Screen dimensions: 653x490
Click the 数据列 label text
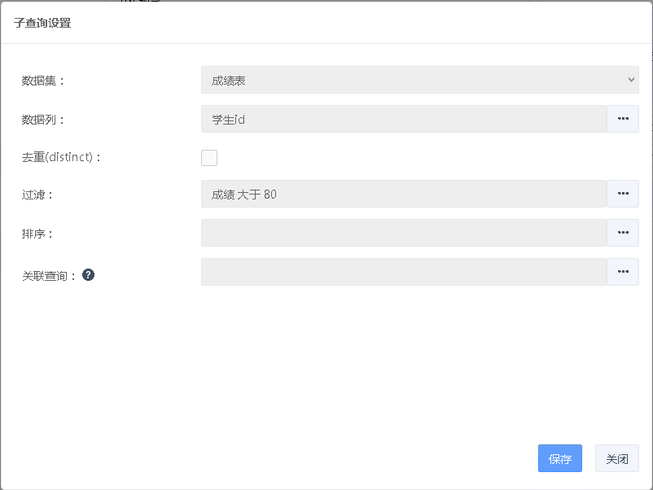click(x=42, y=120)
